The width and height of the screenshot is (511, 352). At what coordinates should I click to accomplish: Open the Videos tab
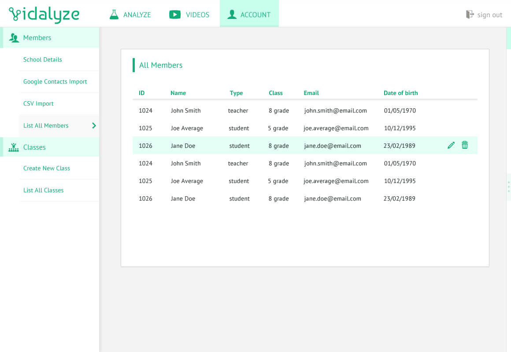pos(197,15)
